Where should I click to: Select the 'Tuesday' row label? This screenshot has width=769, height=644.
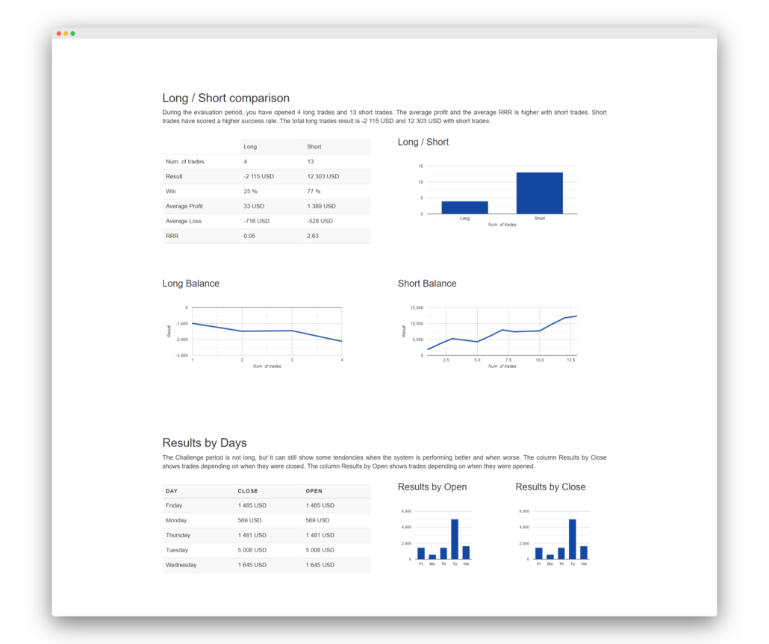click(177, 550)
